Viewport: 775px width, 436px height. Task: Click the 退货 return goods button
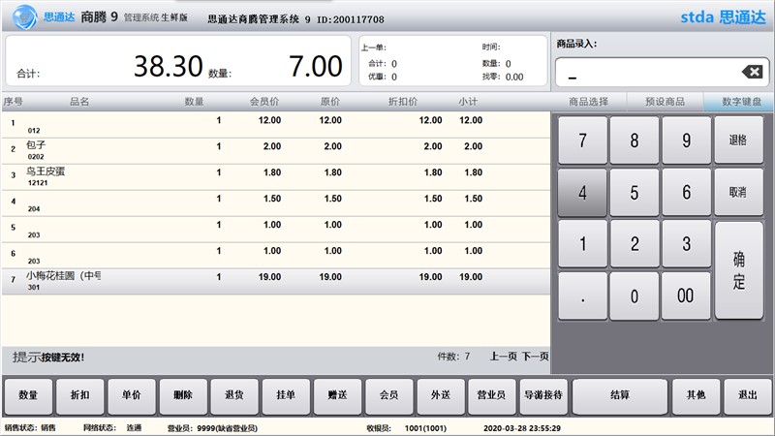coord(234,395)
